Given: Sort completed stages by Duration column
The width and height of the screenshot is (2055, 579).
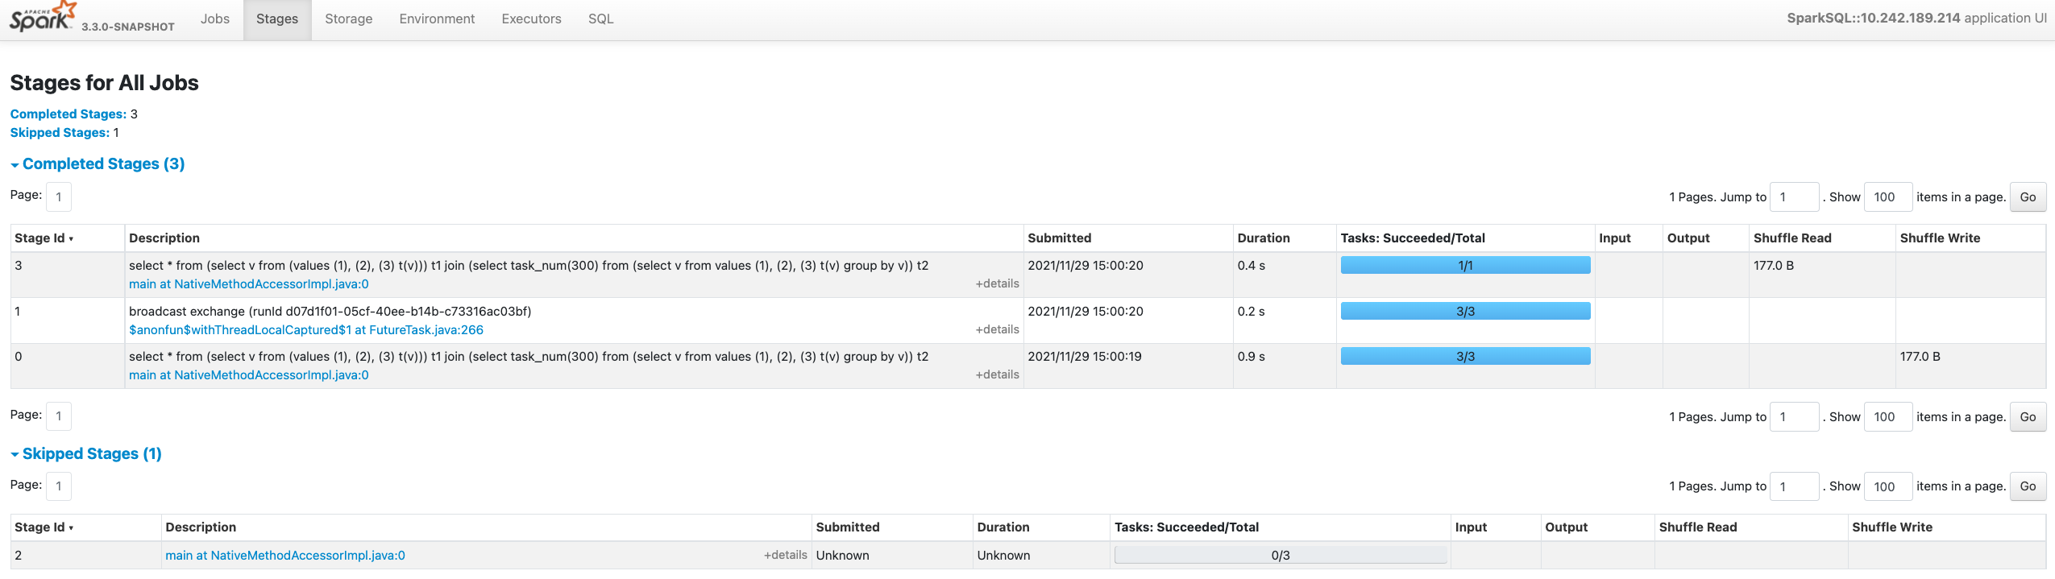Looking at the screenshot, I should [x=1264, y=238].
